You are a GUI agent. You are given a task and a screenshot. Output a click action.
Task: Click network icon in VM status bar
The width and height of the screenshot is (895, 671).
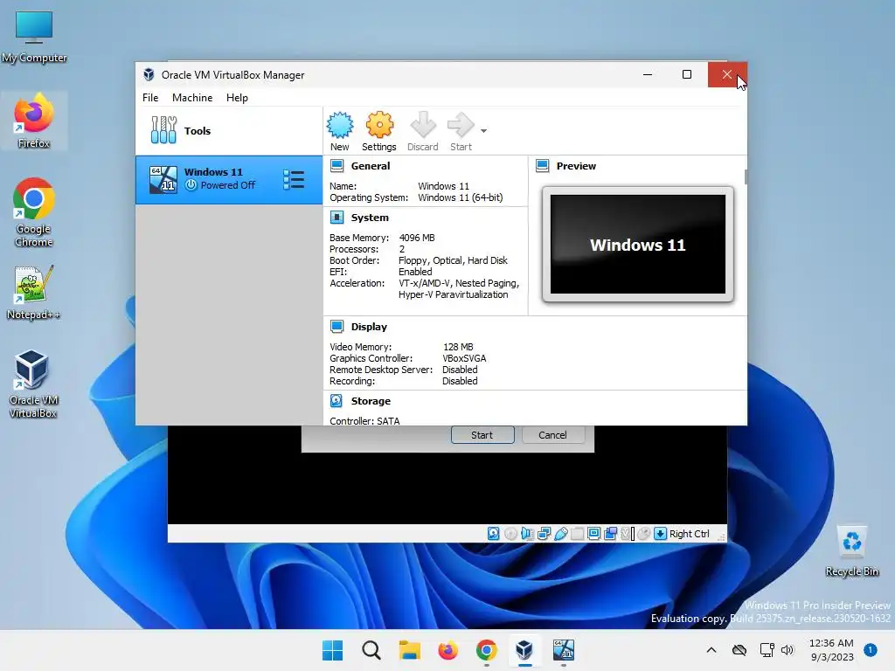pyautogui.click(x=544, y=534)
